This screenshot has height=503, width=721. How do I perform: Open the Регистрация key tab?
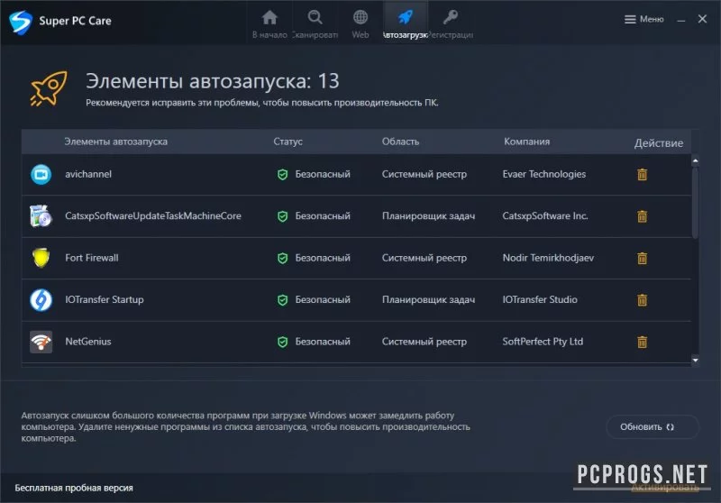click(451, 23)
